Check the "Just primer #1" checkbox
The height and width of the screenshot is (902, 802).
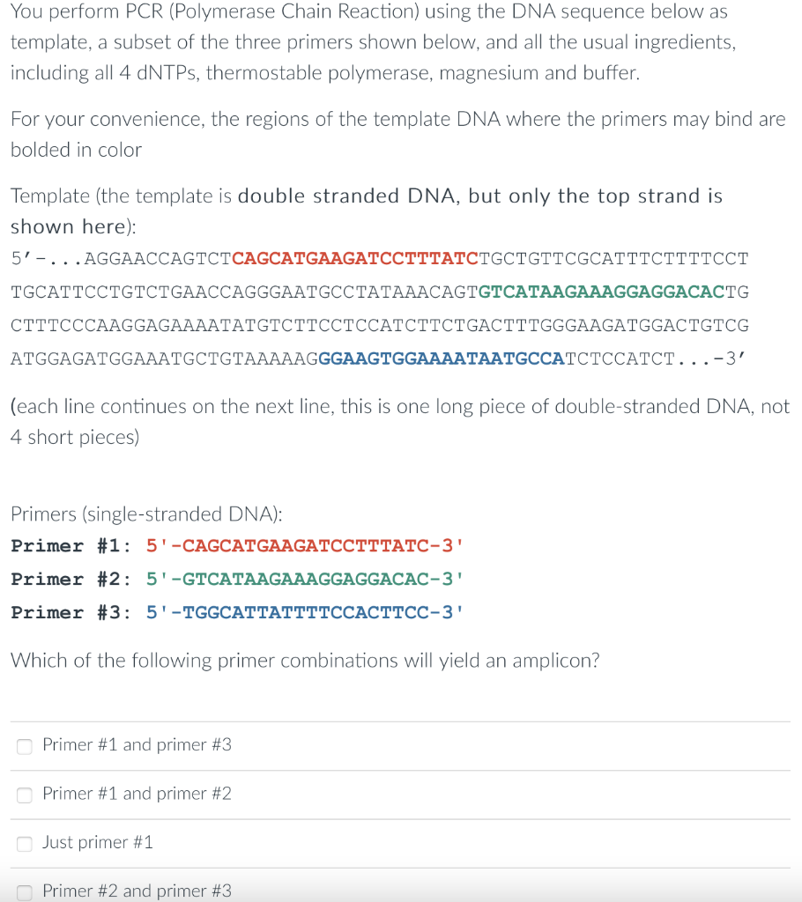click(x=24, y=843)
